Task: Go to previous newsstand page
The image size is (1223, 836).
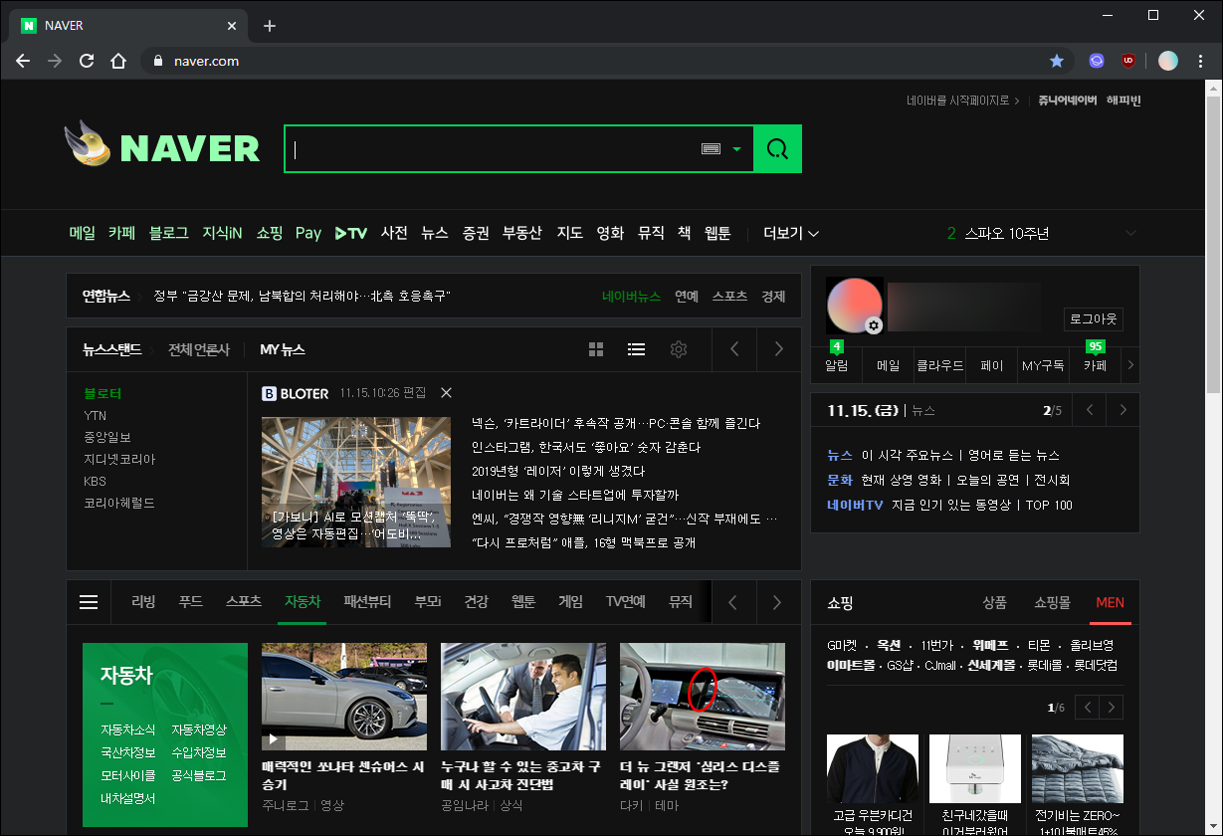Action: click(735, 349)
